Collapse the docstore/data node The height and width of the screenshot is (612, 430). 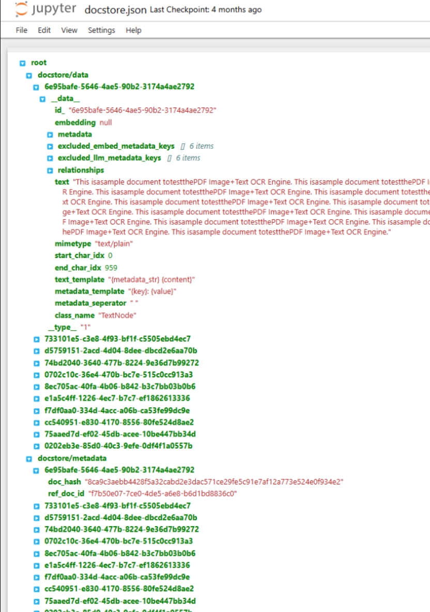[29, 75]
